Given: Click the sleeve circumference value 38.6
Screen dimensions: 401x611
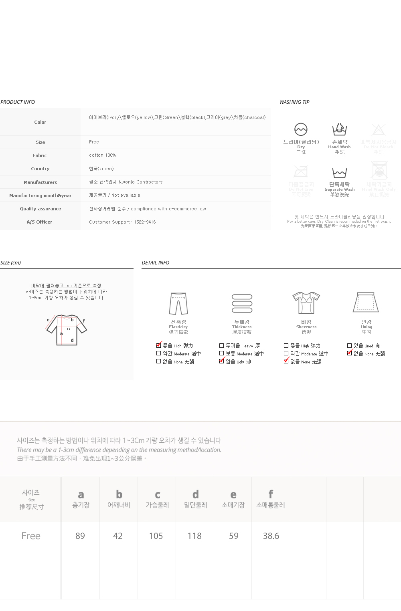Looking at the screenshot, I should pos(271,536).
